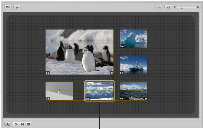Click the Put Back Selected button
The height and width of the screenshot is (129, 203).
[8, 7]
